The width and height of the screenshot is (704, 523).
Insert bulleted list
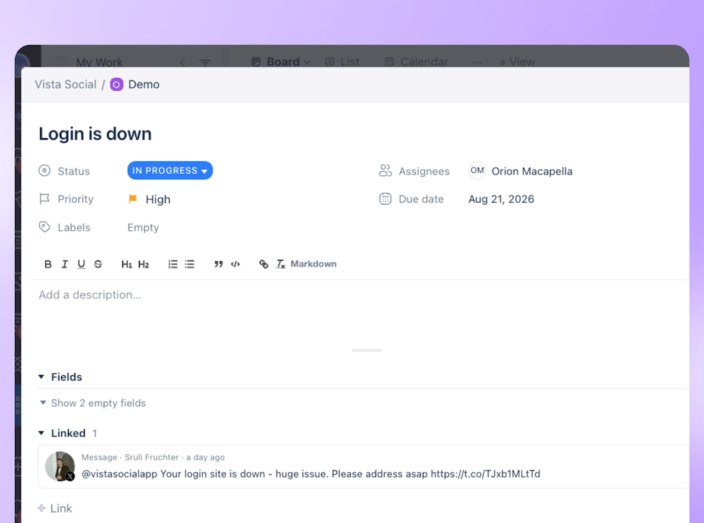point(190,265)
